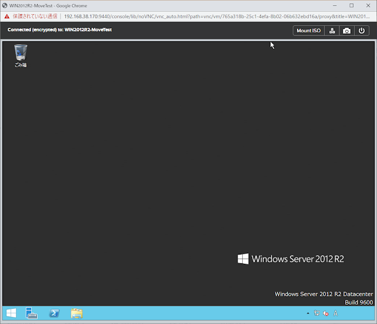Show hidden system tray icons
377x324 pixels.
pyautogui.click(x=307, y=313)
